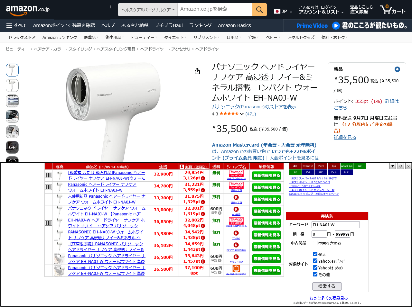Open Amazon Basics nav item
Image resolution: width=412 pixels, height=307 pixels.
click(234, 25)
